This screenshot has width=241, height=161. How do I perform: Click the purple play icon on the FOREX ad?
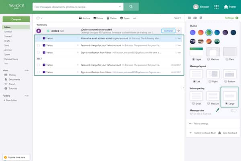39,31
